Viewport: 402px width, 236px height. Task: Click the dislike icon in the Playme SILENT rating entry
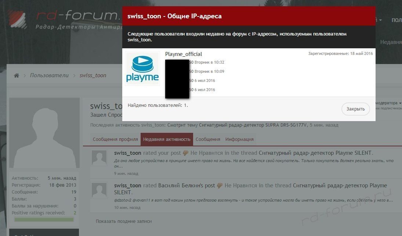pos(185,153)
